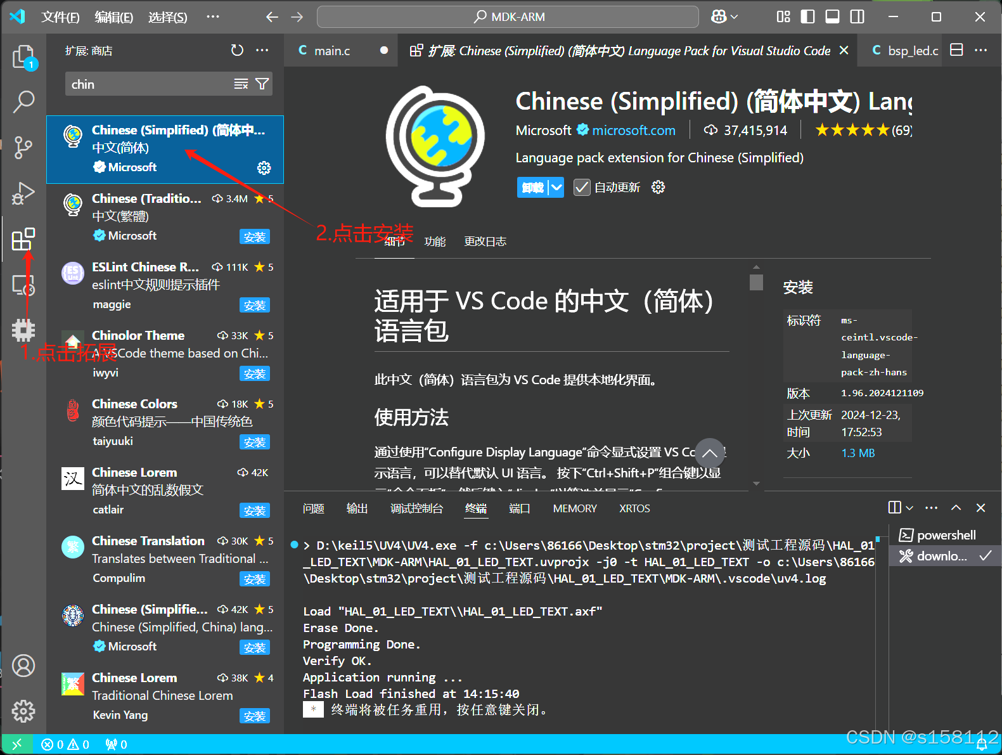Image resolution: width=1002 pixels, height=755 pixels.
Task: Close the Chinese Language Pack extension tab
Action: coord(844,50)
